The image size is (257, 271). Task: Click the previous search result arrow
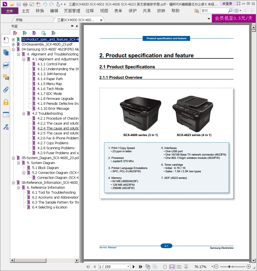coord(245,11)
